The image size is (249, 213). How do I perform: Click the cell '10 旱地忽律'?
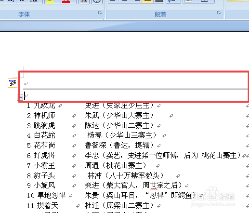46,196
